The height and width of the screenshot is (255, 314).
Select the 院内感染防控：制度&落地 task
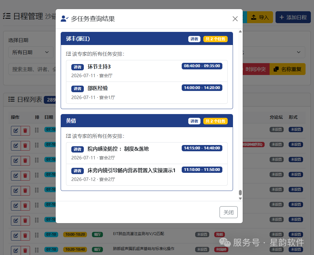[147, 153]
